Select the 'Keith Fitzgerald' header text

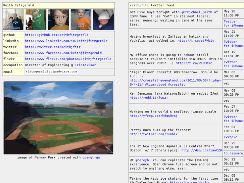(x=18, y=5)
